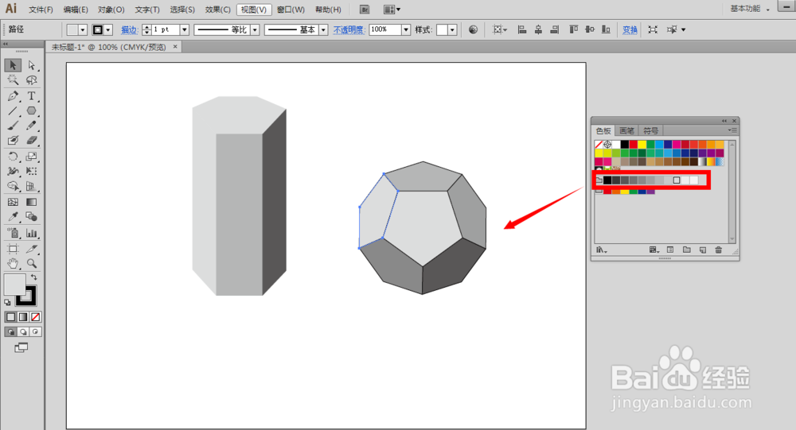The image size is (796, 430).
Task: Select the Artboard tool
Action: click(x=13, y=249)
